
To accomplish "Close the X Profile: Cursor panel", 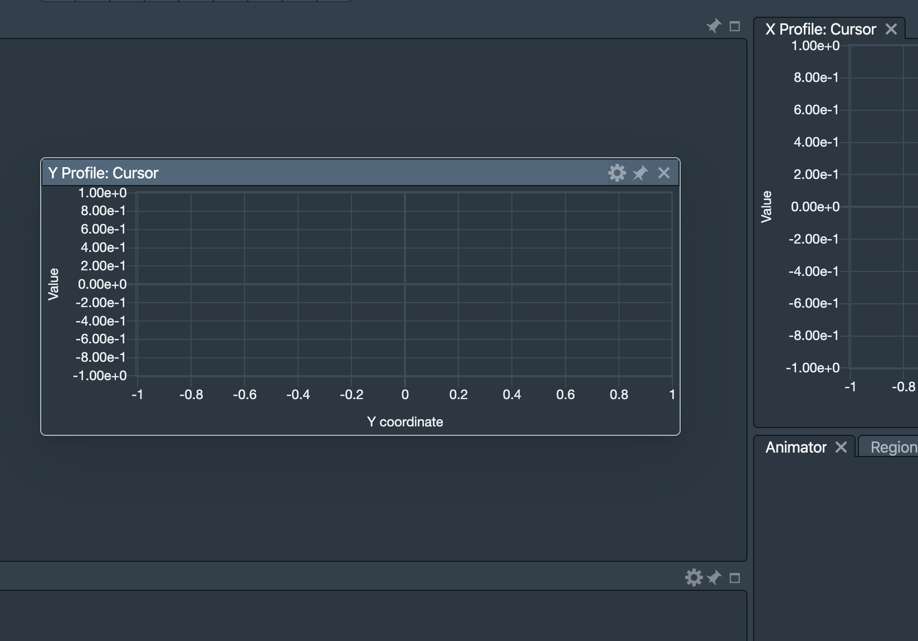I will pos(892,28).
